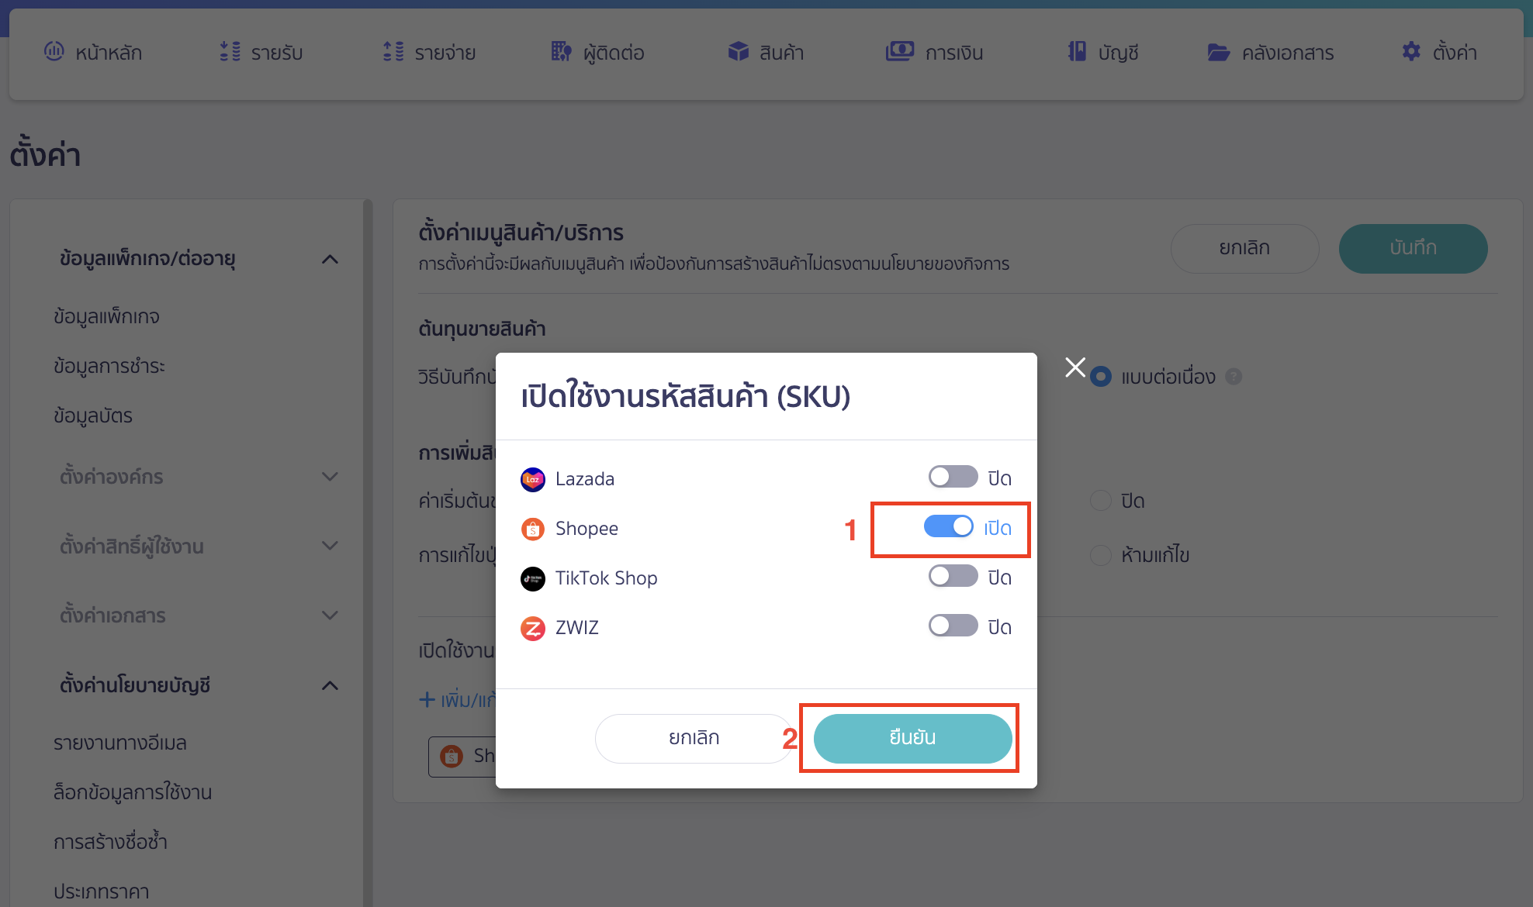The height and width of the screenshot is (907, 1533).
Task: Confirm with the ยืนยัน button
Action: tap(912, 738)
